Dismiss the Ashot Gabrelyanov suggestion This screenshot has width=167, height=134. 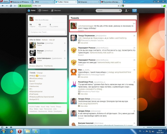65,58
